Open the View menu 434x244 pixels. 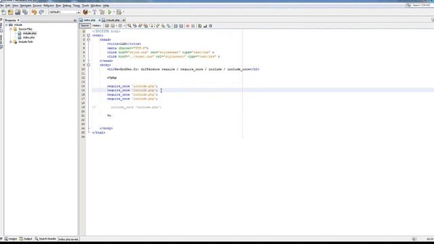tap(15, 5)
